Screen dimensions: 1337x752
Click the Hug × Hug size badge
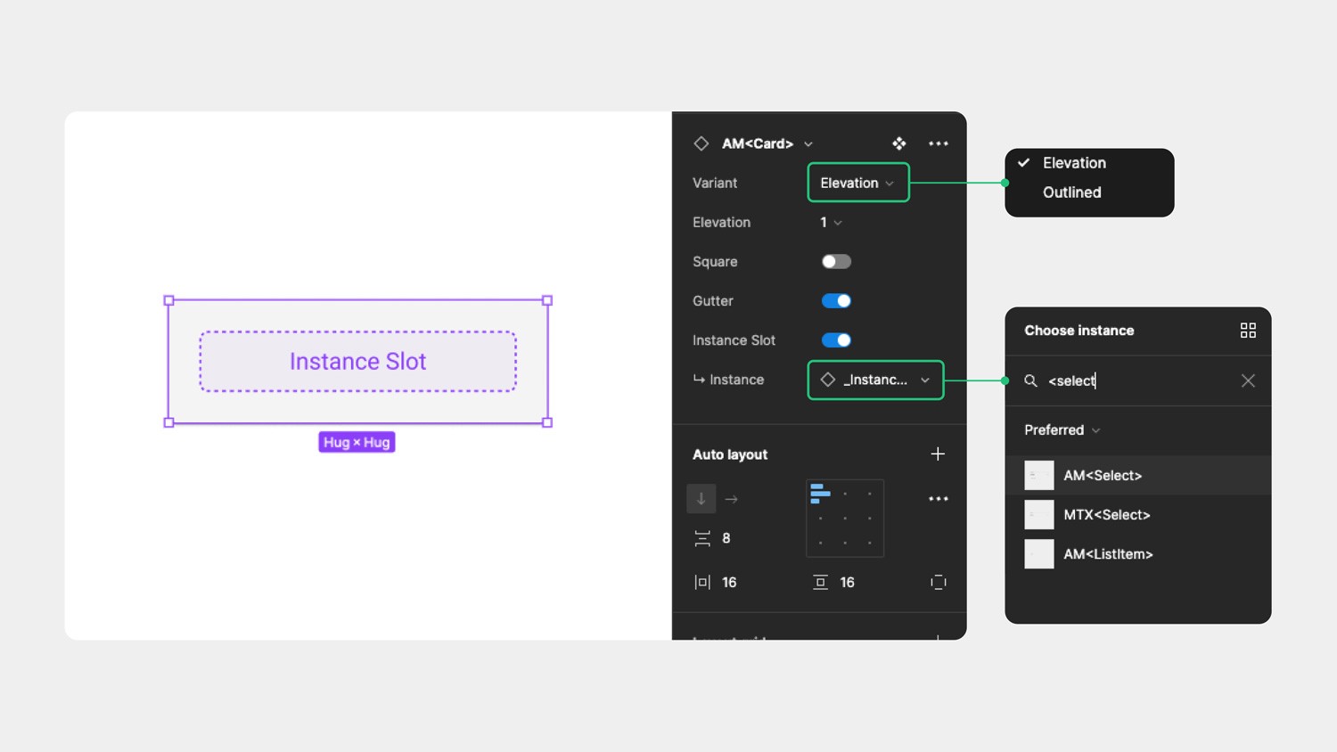click(357, 441)
